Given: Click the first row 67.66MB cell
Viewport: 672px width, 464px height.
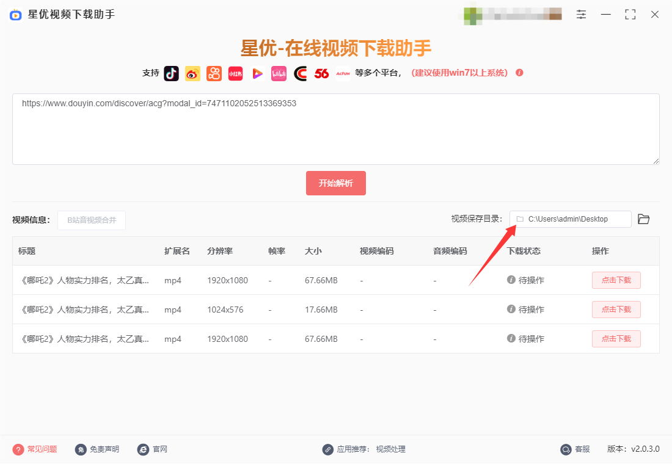Looking at the screenshot, I should point(321,280).
